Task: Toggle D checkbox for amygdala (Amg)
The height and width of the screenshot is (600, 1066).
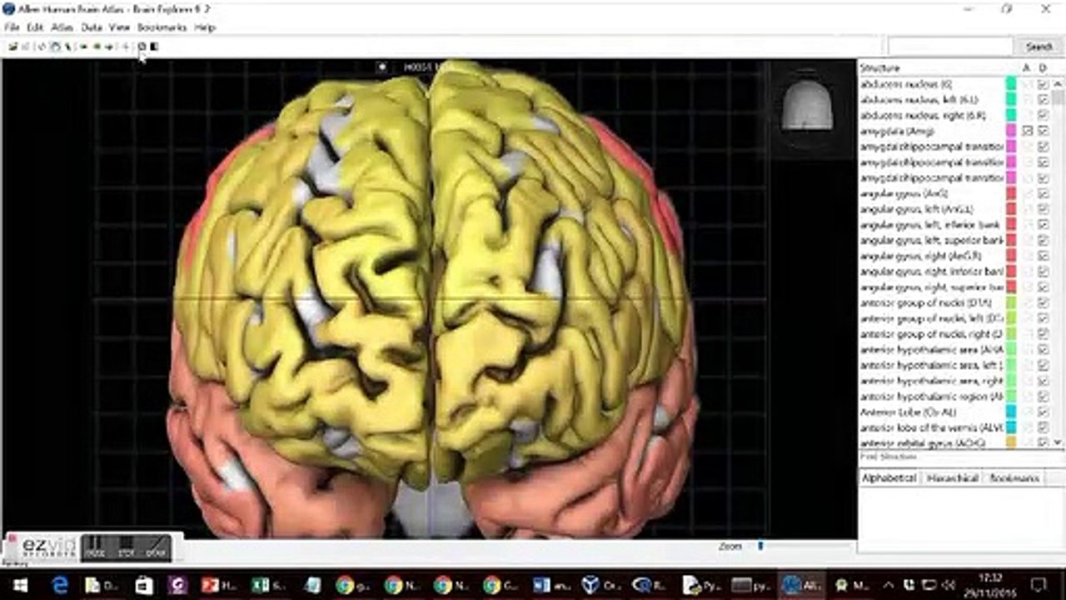Action: pos(1044,131)
